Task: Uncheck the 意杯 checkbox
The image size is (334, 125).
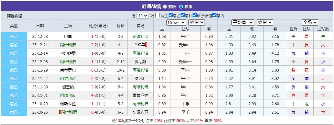Action: click(x=183, y=15)
